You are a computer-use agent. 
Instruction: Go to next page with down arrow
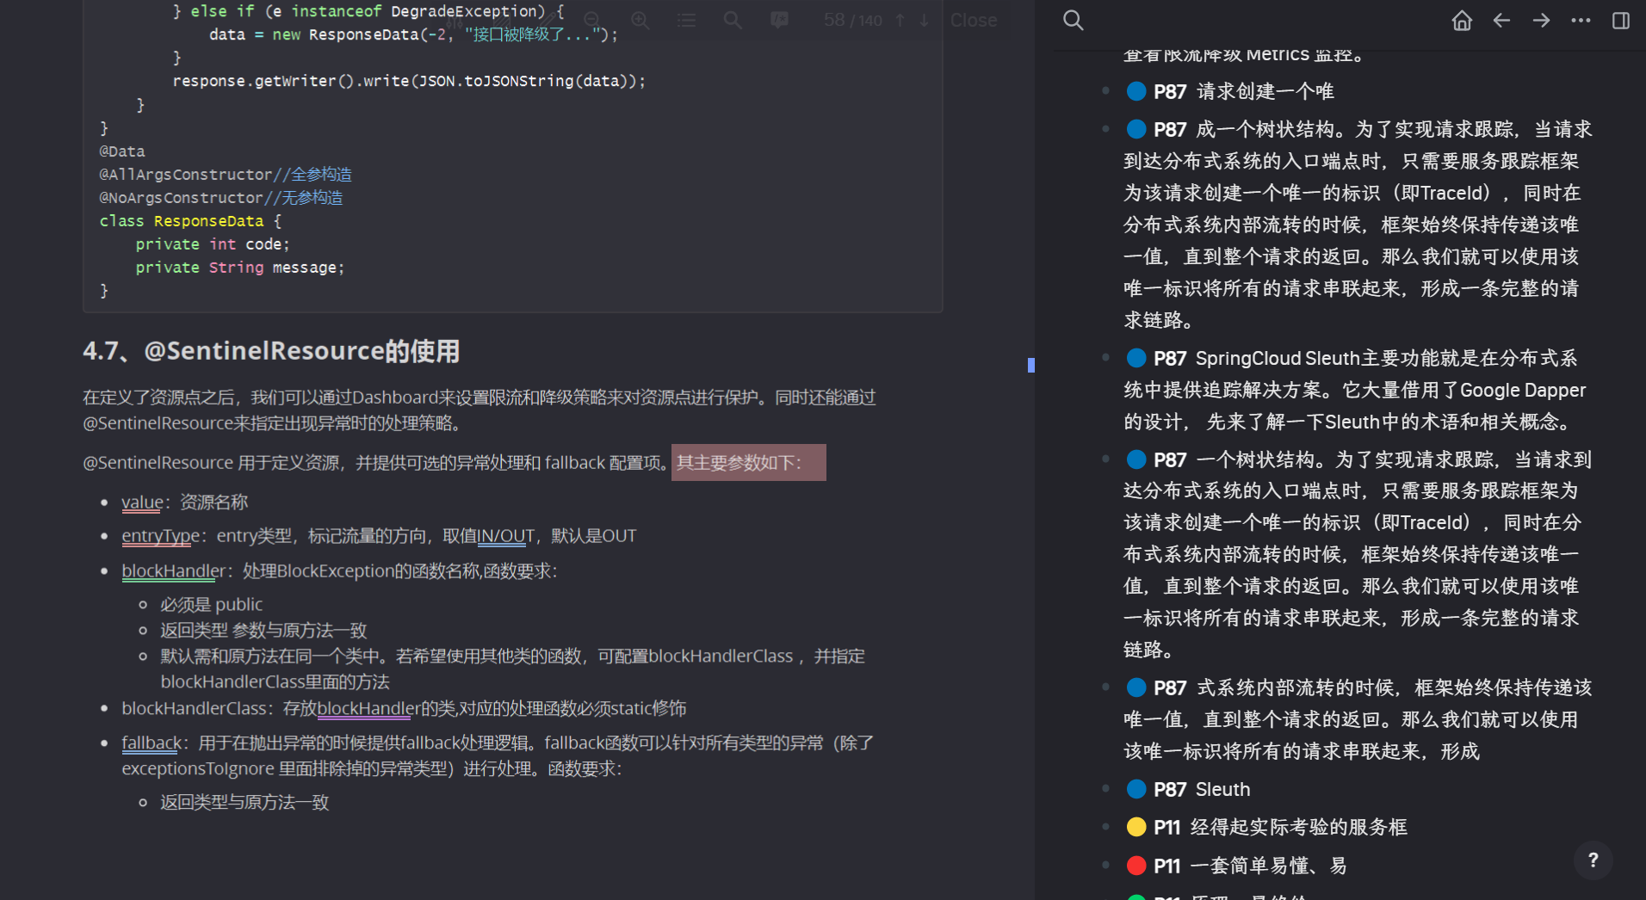924,20
